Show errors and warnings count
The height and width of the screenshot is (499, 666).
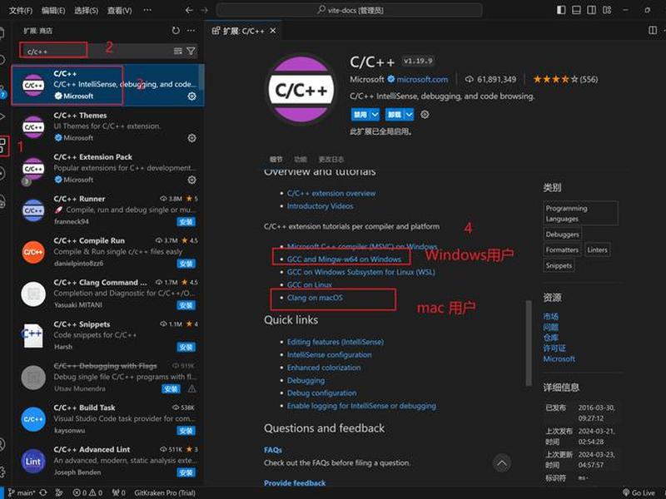click(x=87, y=492)
